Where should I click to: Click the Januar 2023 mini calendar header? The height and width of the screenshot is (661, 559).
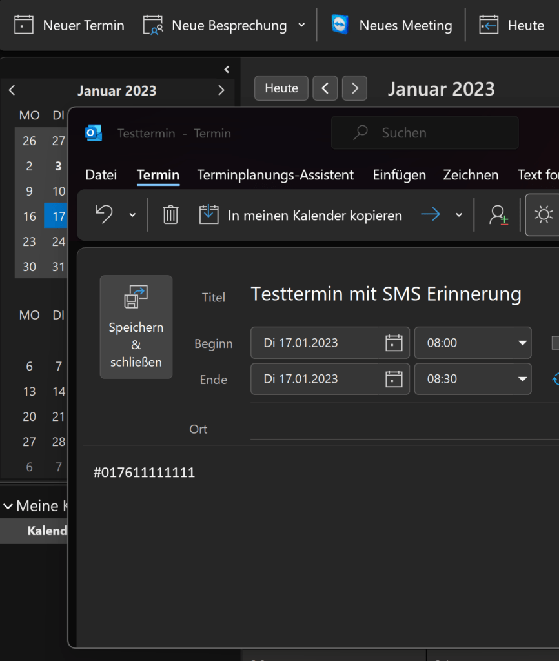point(117,90)
